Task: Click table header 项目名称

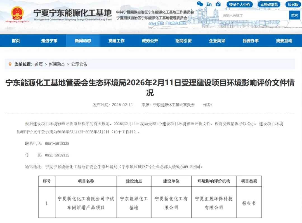Action: tap(86, 181)
